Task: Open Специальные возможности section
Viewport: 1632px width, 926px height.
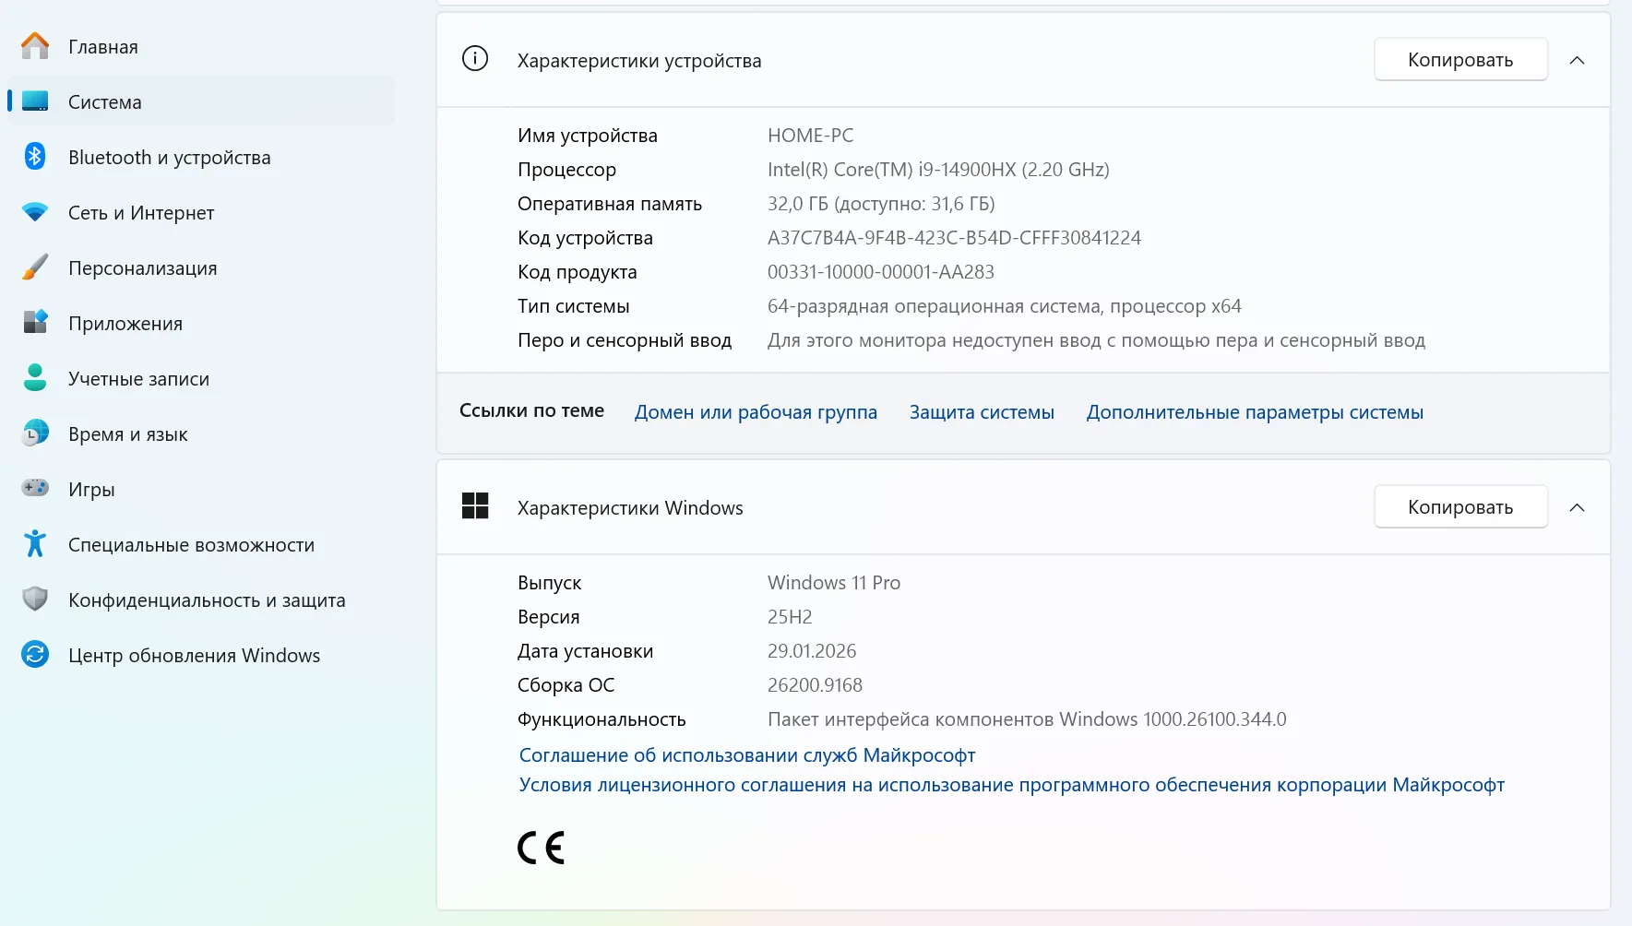Action: 201,544
